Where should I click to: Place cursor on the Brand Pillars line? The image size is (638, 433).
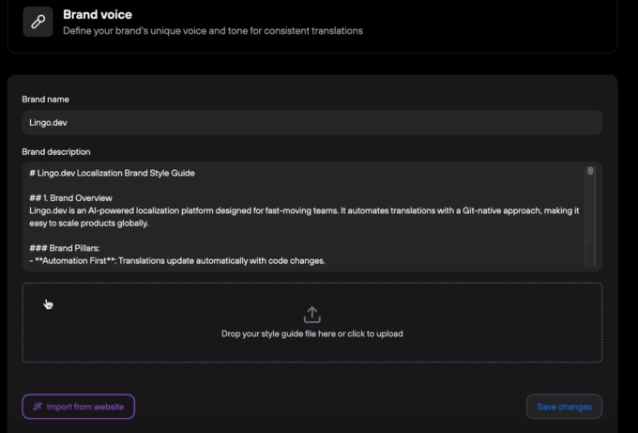pyautogui.click(x=66, y=248)
